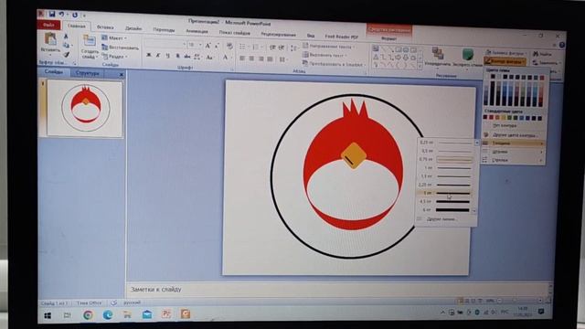The height and width of the screenshot is (329, 585).
Task: Toggle center text alignment
Action: (x=252, y=58)
